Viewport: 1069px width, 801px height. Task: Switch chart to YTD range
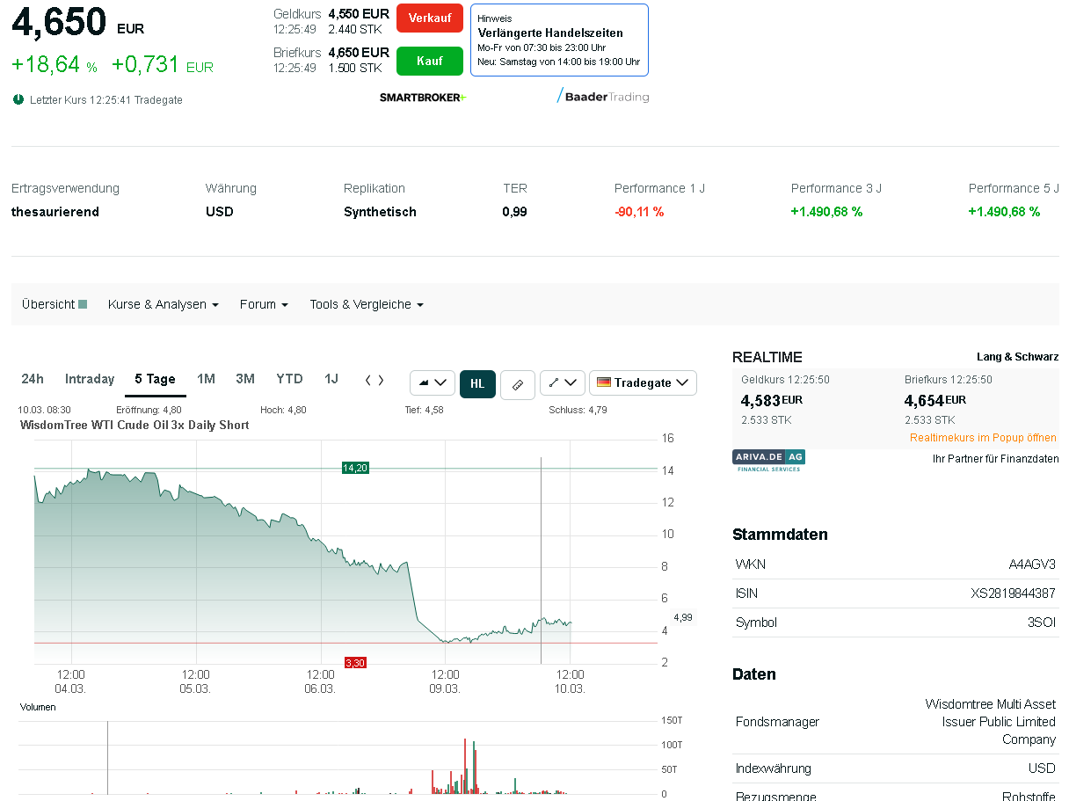pyautogui.click(x=289, y=379)
